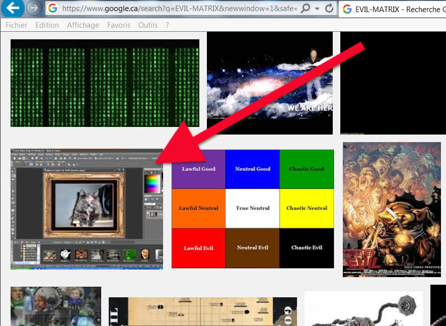Click the Forward navigation arrow

pos(34,8)
